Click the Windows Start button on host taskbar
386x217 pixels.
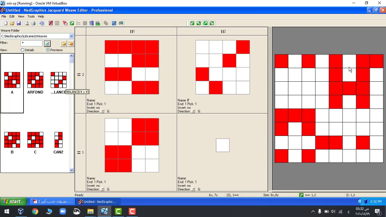pyautogui.click(x=7, y=212)
